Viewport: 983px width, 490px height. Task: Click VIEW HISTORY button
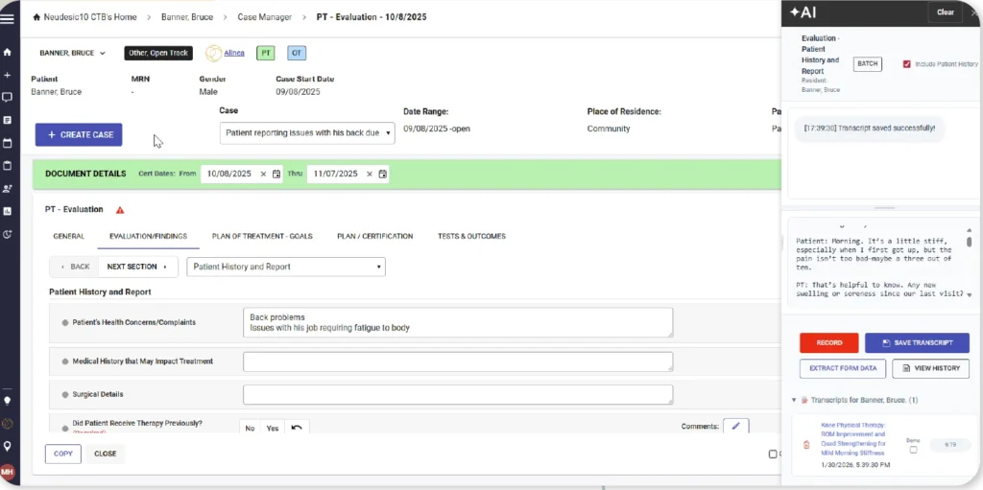(x=931, y=368)
